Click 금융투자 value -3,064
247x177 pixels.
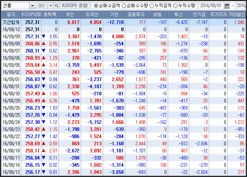pyautogui.click(x=139, y=65)
